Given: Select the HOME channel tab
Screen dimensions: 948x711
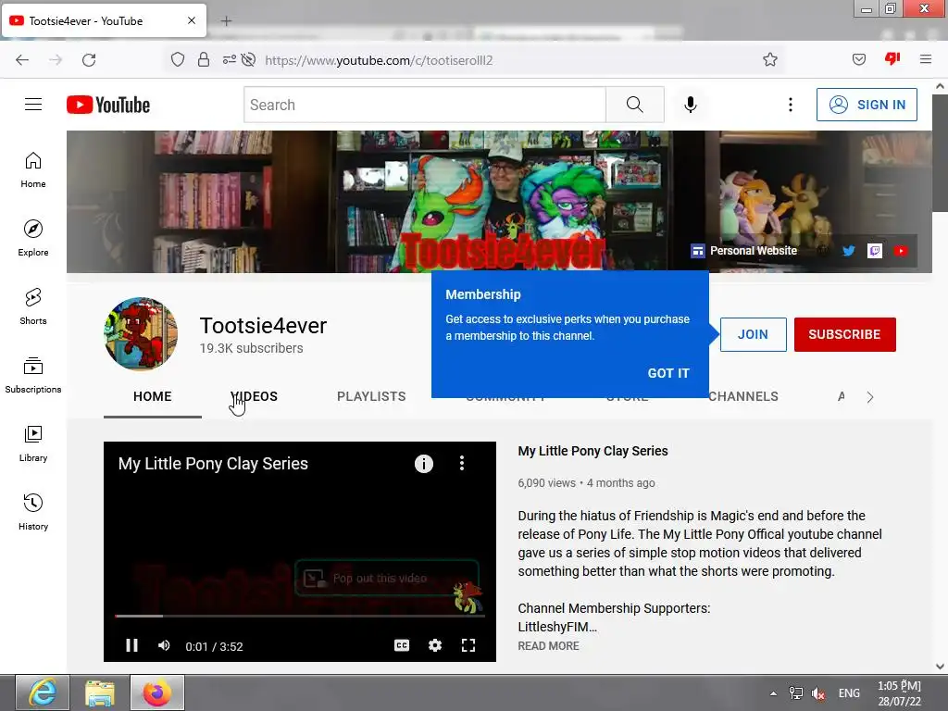Looking at the screenshot, I should (x=153, y=396).
